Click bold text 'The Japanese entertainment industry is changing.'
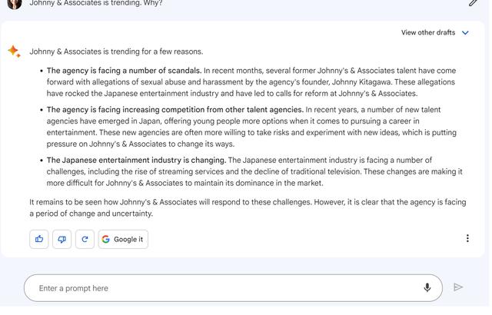This screenshot has width=492, height=315. tap(136, 160)
